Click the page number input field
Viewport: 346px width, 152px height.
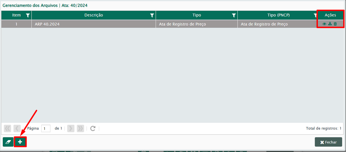46,129
